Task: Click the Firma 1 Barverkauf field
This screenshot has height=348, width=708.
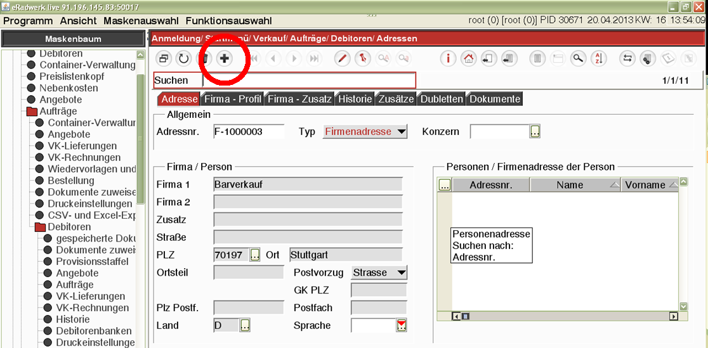Action: coord(308,184)
